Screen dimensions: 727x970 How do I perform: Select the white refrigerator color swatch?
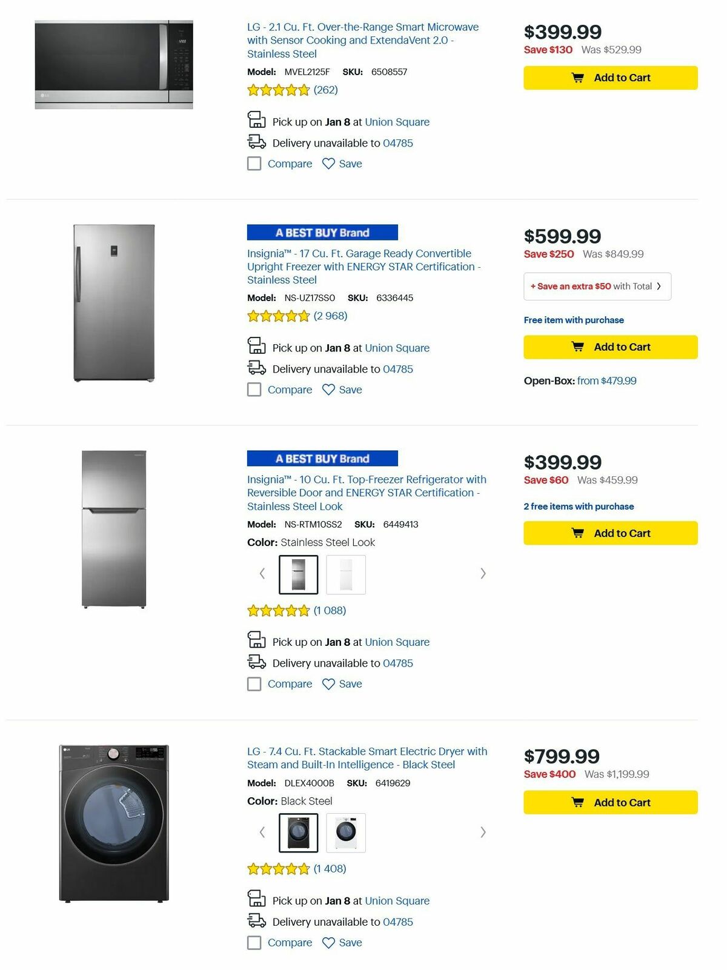(x=347, y=574)
